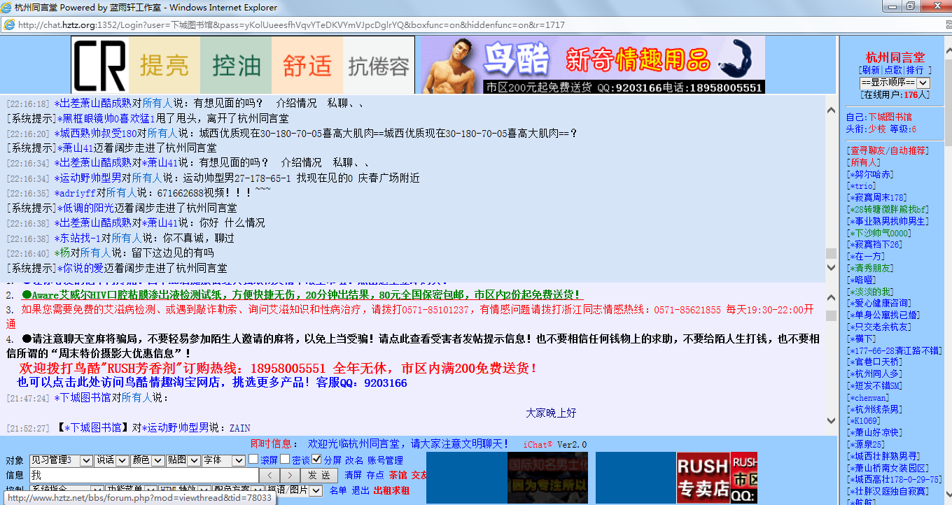Select user 寂寞周末178 in user list
Screen dimensions: 952x505
coord(876,197)
